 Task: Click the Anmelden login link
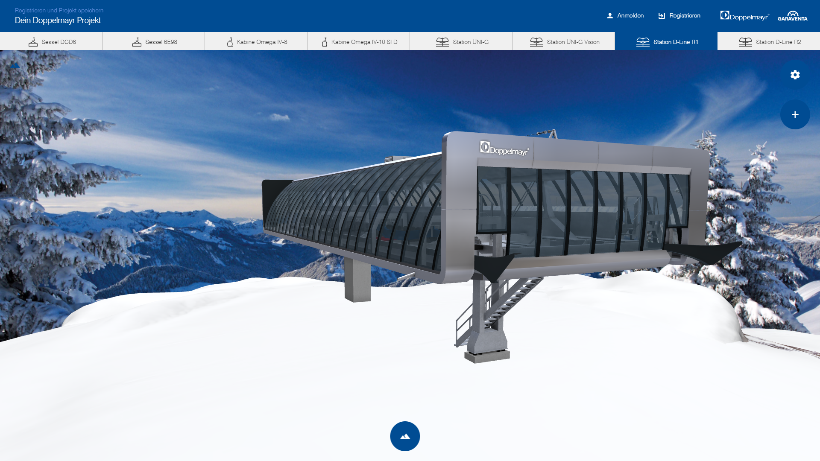point(630,16)
